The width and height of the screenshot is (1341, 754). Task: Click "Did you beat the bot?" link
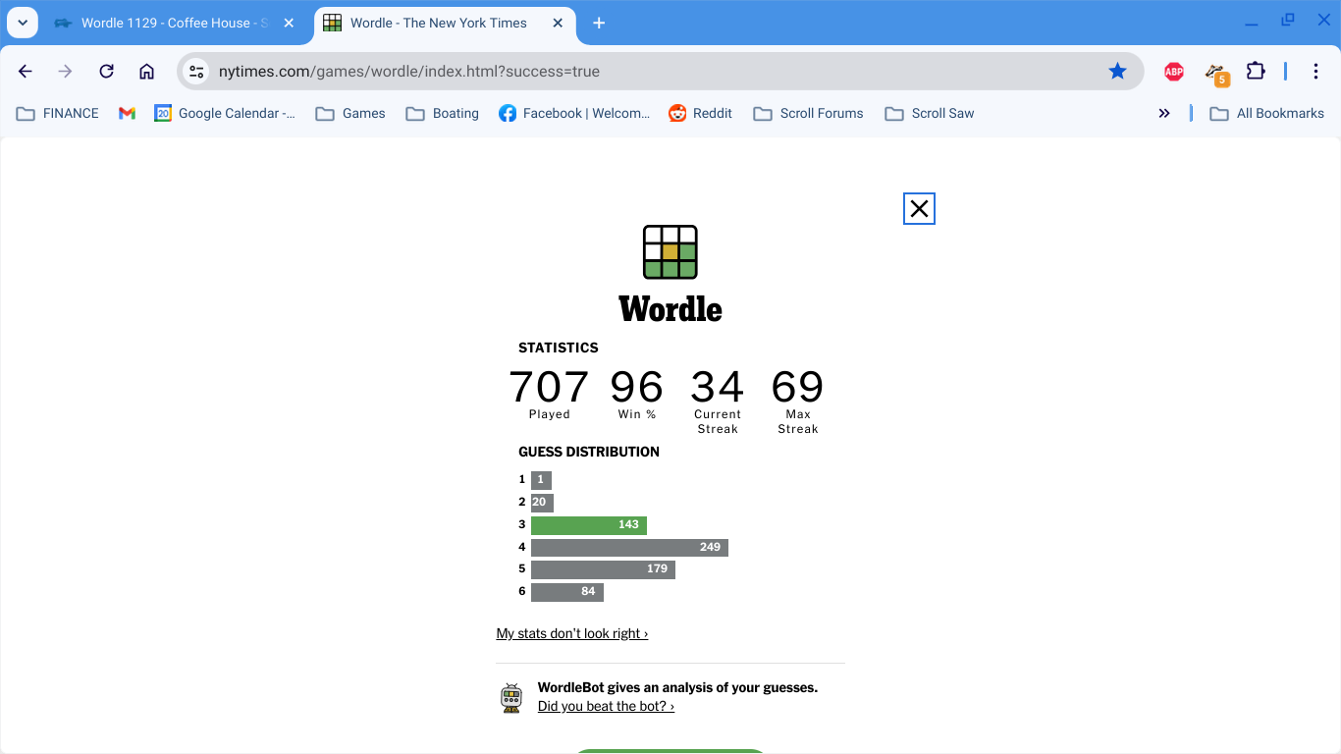click(606, 706)
